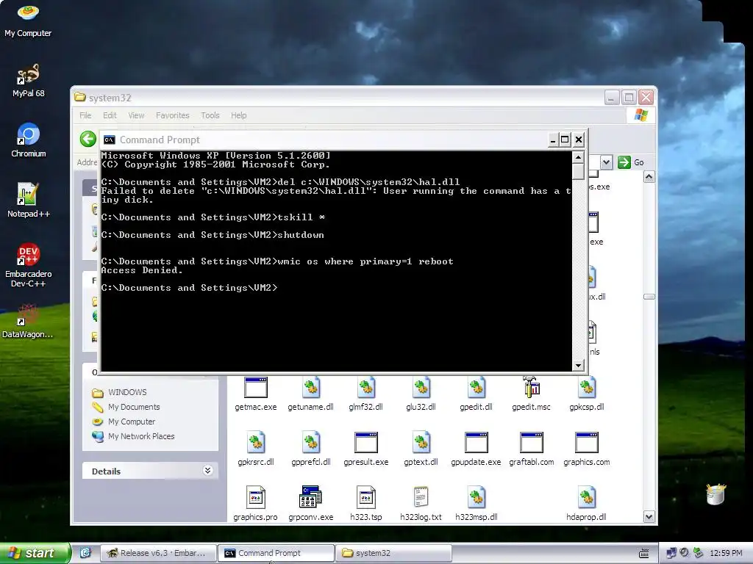
Task: Select graftabl.com file
Action: pyautogui.click(x=532, y=449)
